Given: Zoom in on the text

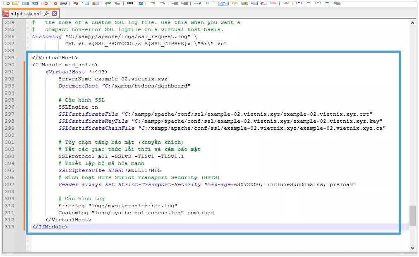Looking at the screenshot, I should point(153,3).
